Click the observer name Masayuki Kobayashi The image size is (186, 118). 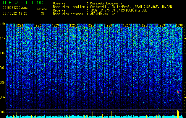(106, 3)
